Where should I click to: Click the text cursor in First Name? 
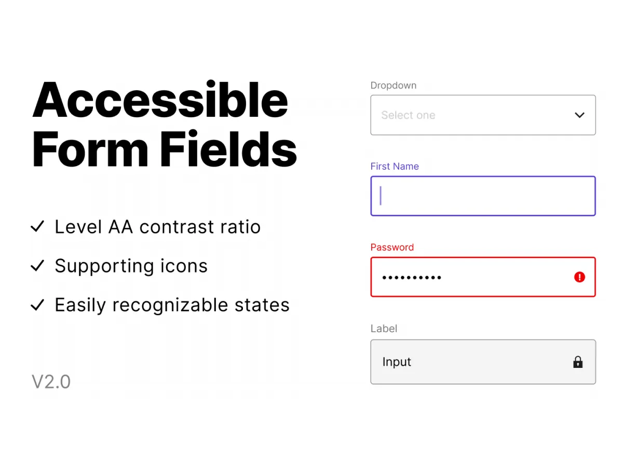coord(381,196)
